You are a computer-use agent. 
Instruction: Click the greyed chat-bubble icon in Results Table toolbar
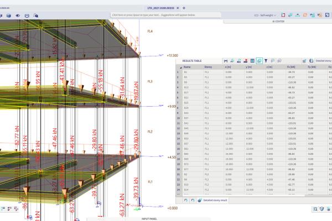pos(279,61)
